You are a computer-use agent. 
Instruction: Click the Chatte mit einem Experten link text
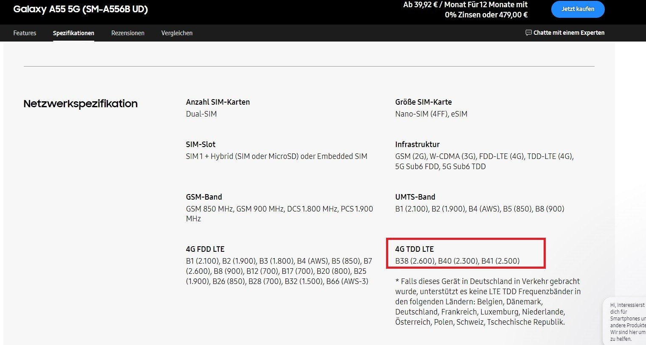[569, 33]
